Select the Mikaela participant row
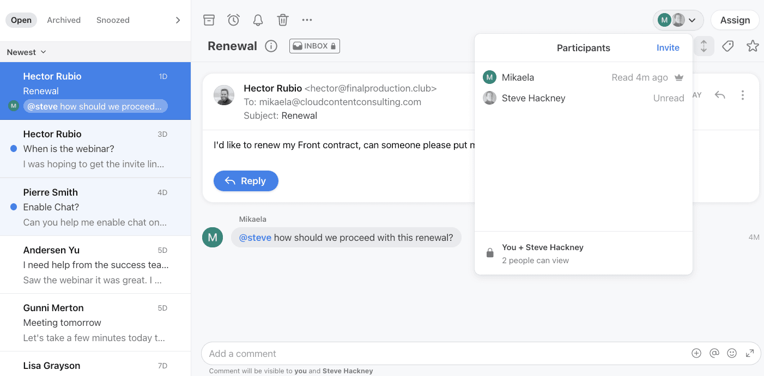This screenshot has height=376, width=764. (x=583, y=77)
